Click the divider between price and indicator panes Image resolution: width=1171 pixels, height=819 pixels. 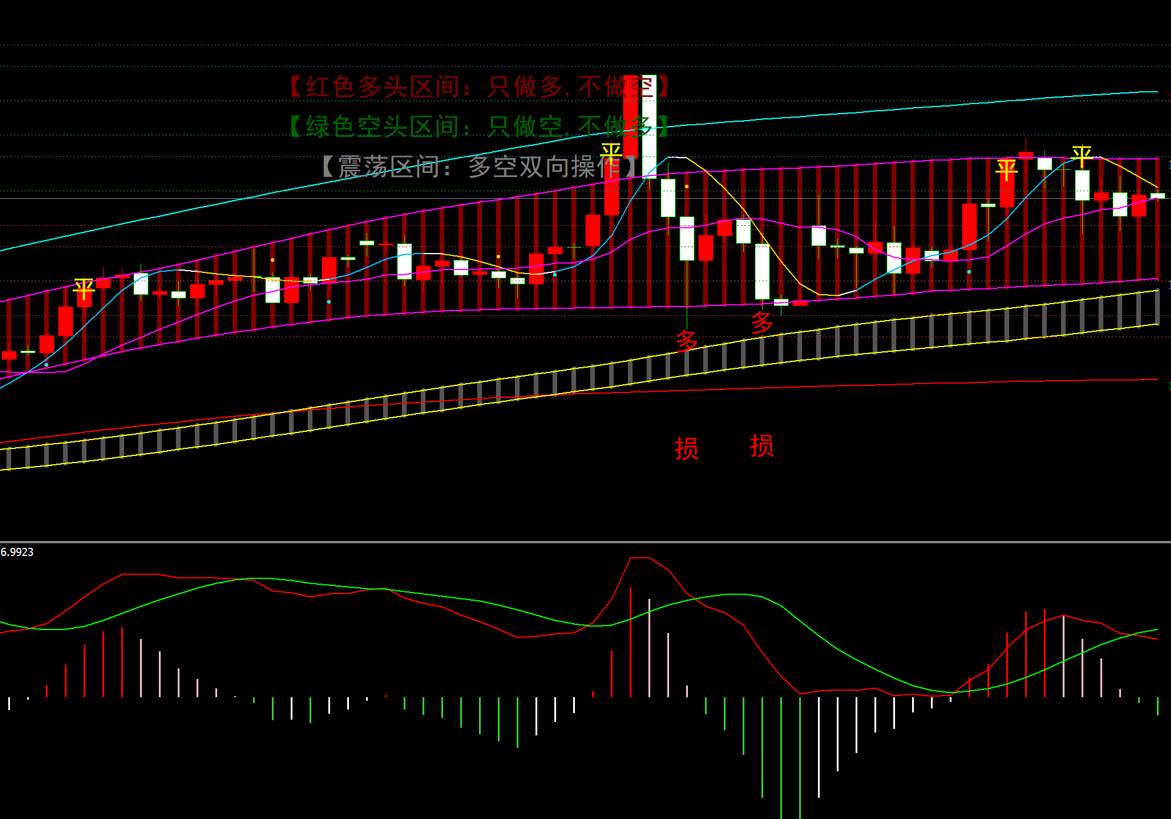pos(585,541)
